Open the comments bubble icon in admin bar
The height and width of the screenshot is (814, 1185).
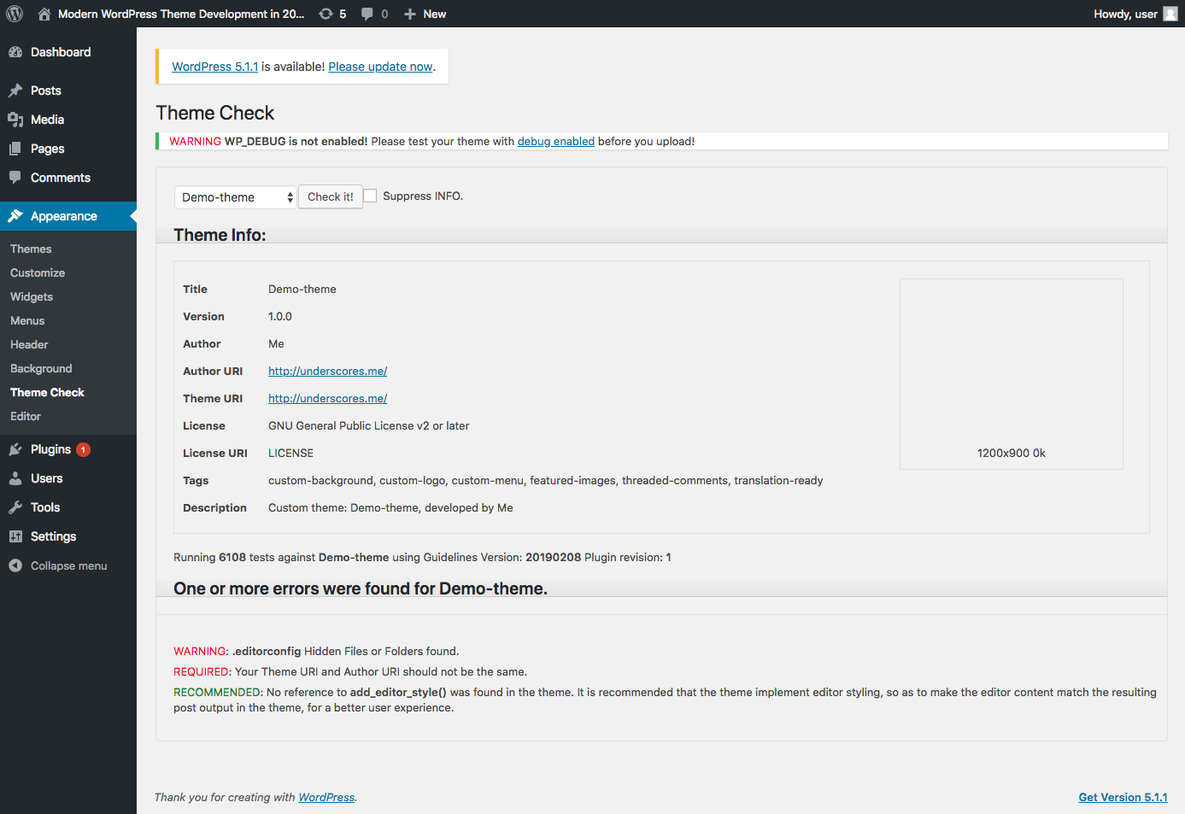pyautogui.click(x=367, y=14)
